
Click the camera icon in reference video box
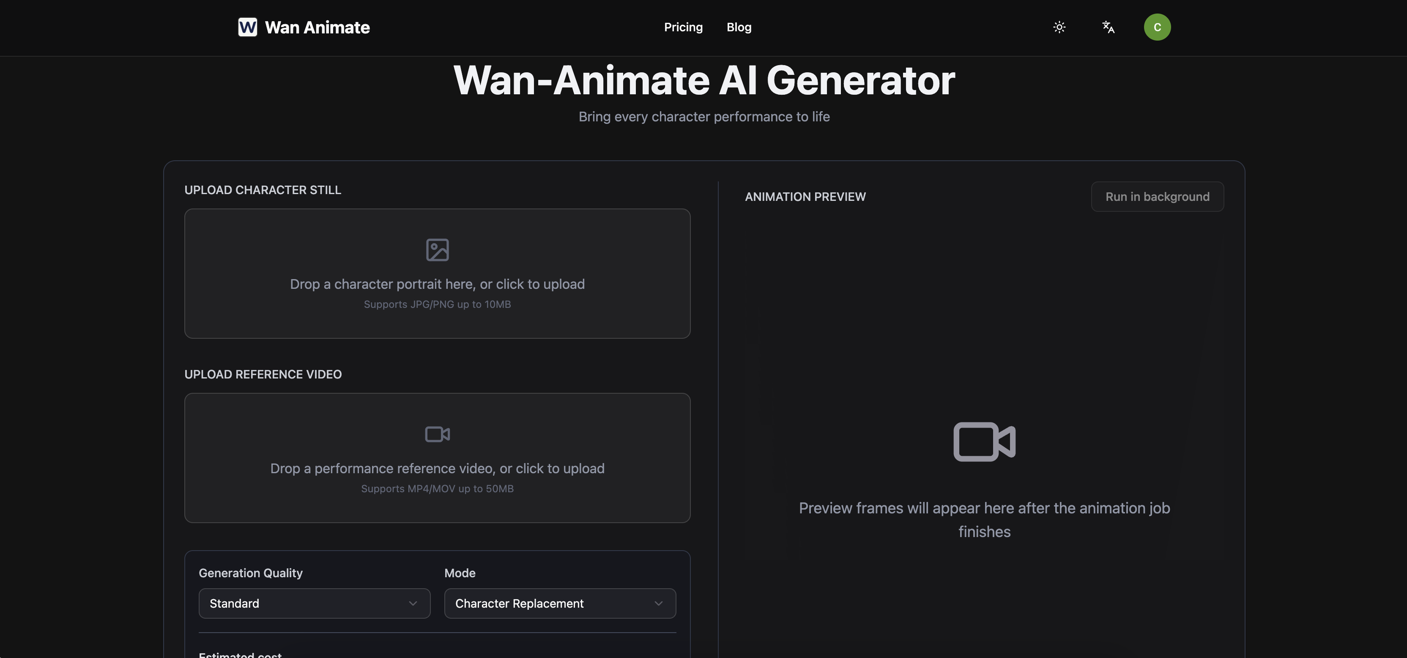tap(437, 434)
